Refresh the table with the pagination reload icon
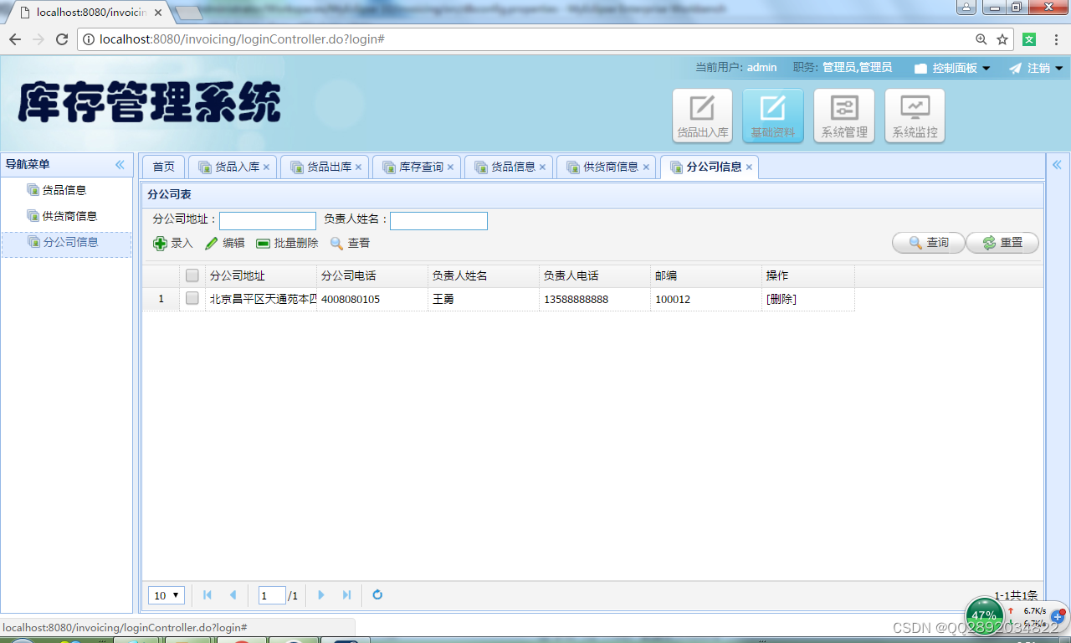The width and height of the screenshot is (1071, 643). [377, 594]
